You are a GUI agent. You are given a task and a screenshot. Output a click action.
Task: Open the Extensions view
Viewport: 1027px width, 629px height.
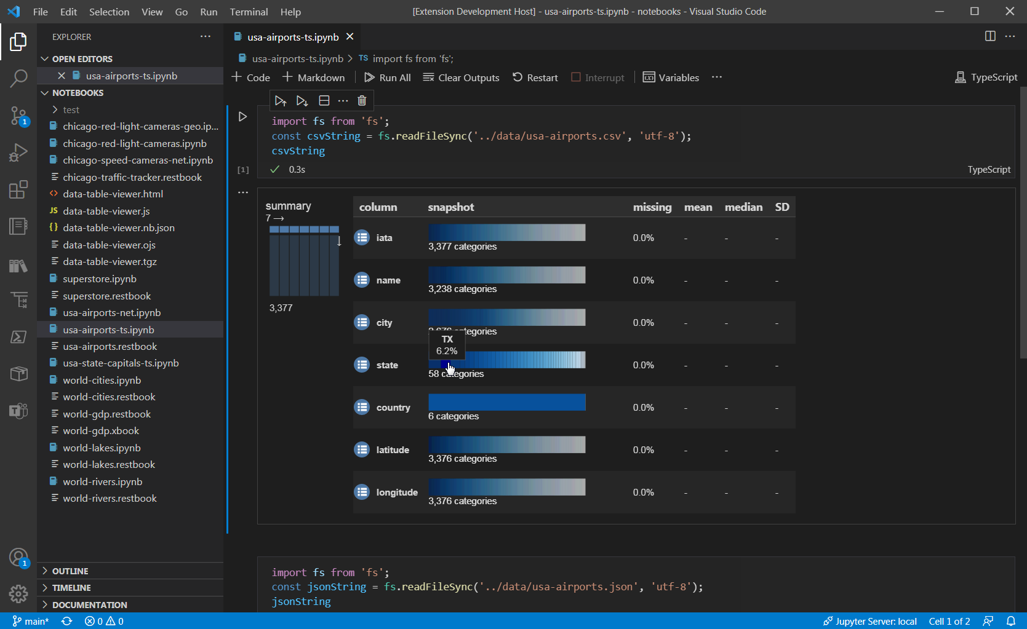[x=18, y=189]
